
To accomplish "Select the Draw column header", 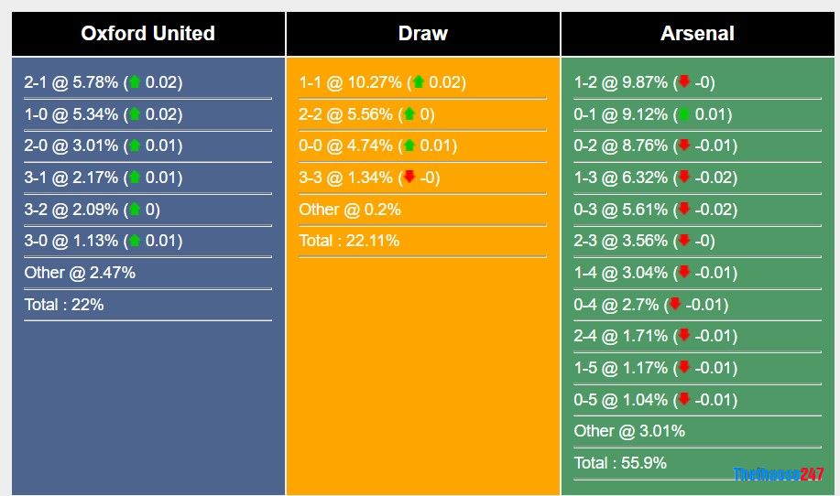I will pos(422,34).
